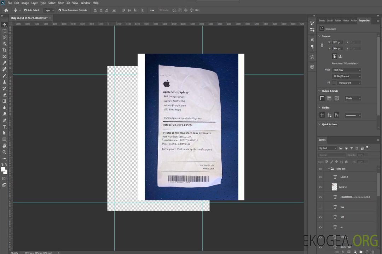Select the Eraser tool
The width and height of the screenshot is (382, 254).
(4, 95)
